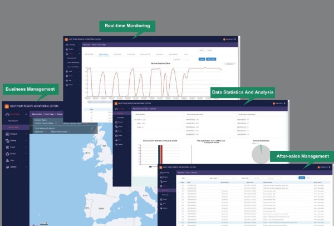The height and width of the screenshot is (226, 334).
Task: Click Device icon in After-sales Management sidebar
Action: coord(161,181)
